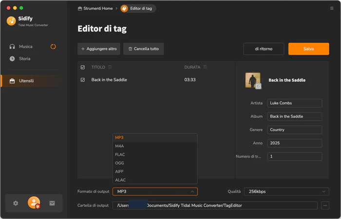Edit the Numero di traccia field
This screenshot has height=219, width=341.
click(294, 156)
